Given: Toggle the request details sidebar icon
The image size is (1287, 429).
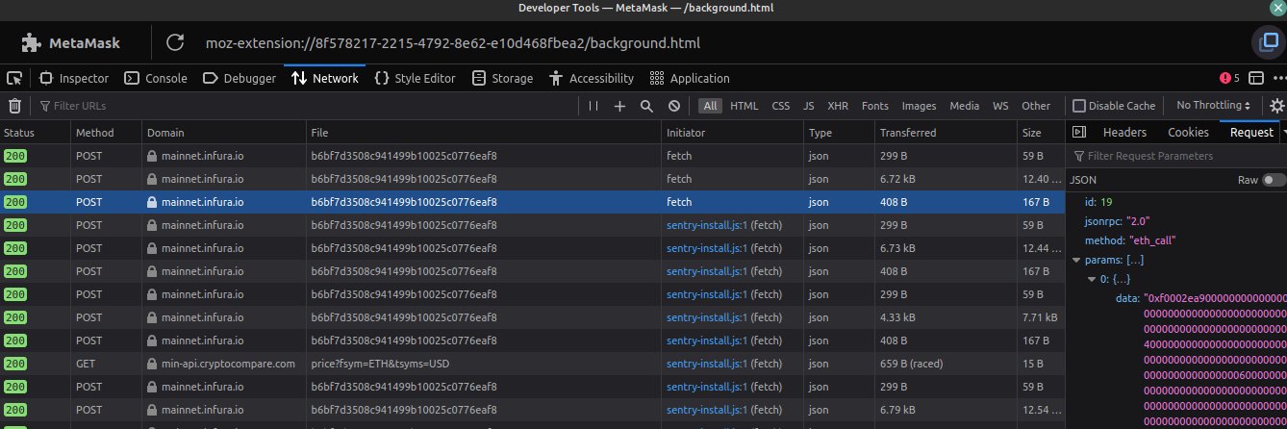Looking at the screenshot, I should coord(1079,133).
